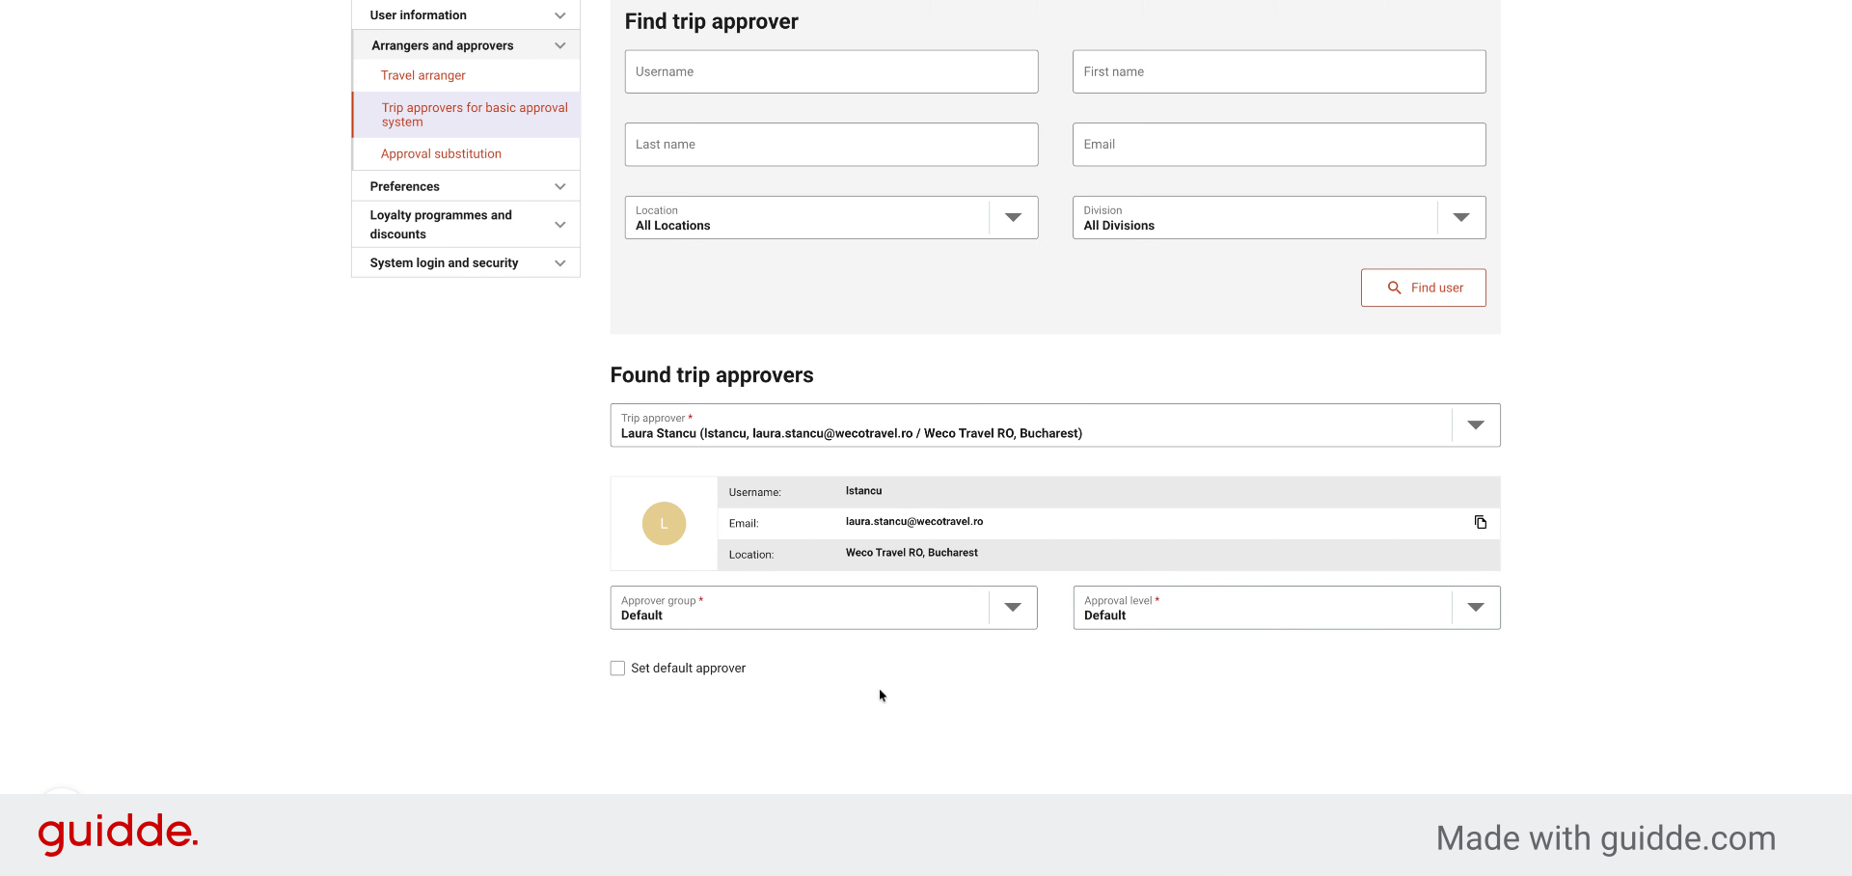Expand Loyalty programmes and discounts section

click(x=466, y=225)
